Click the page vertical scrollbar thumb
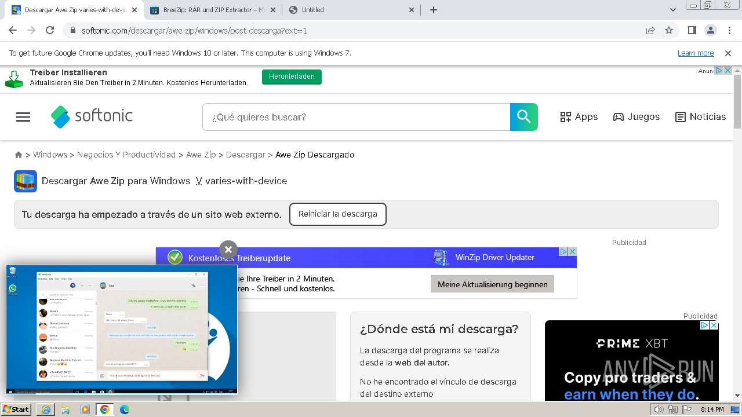This screenshot has width=742, height=417. [x=737, y=101]
